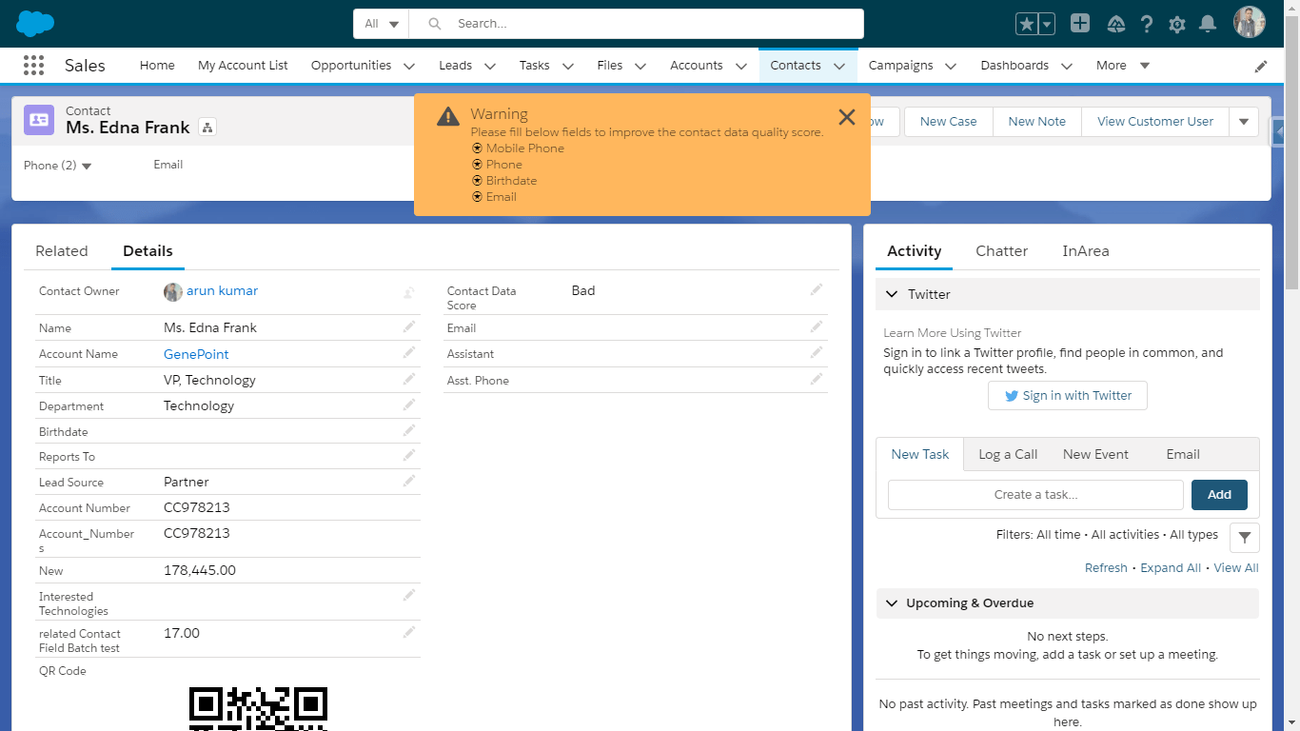The image size is (1300, 731).
Task: Expand the Tasks tab dropdown chevron
Action: pyautogui.click(x=568, y=67)
